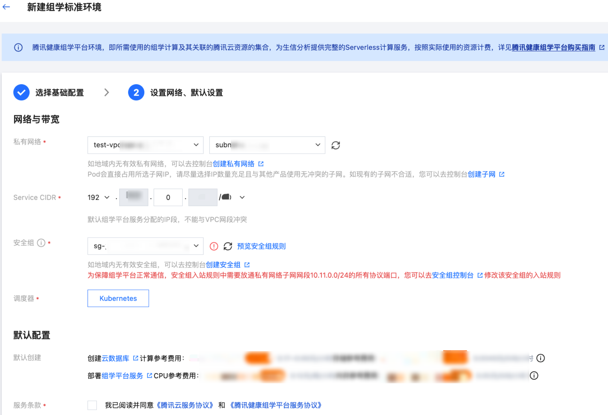Open 腾讯健康组学平台购买指南 link
Image resolution: width=608 pixels, height=415 pixels.
pyautogui.click(x=553, y=47)
